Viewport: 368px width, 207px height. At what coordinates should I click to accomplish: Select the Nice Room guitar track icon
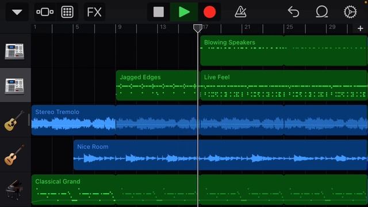coord(14,155)
